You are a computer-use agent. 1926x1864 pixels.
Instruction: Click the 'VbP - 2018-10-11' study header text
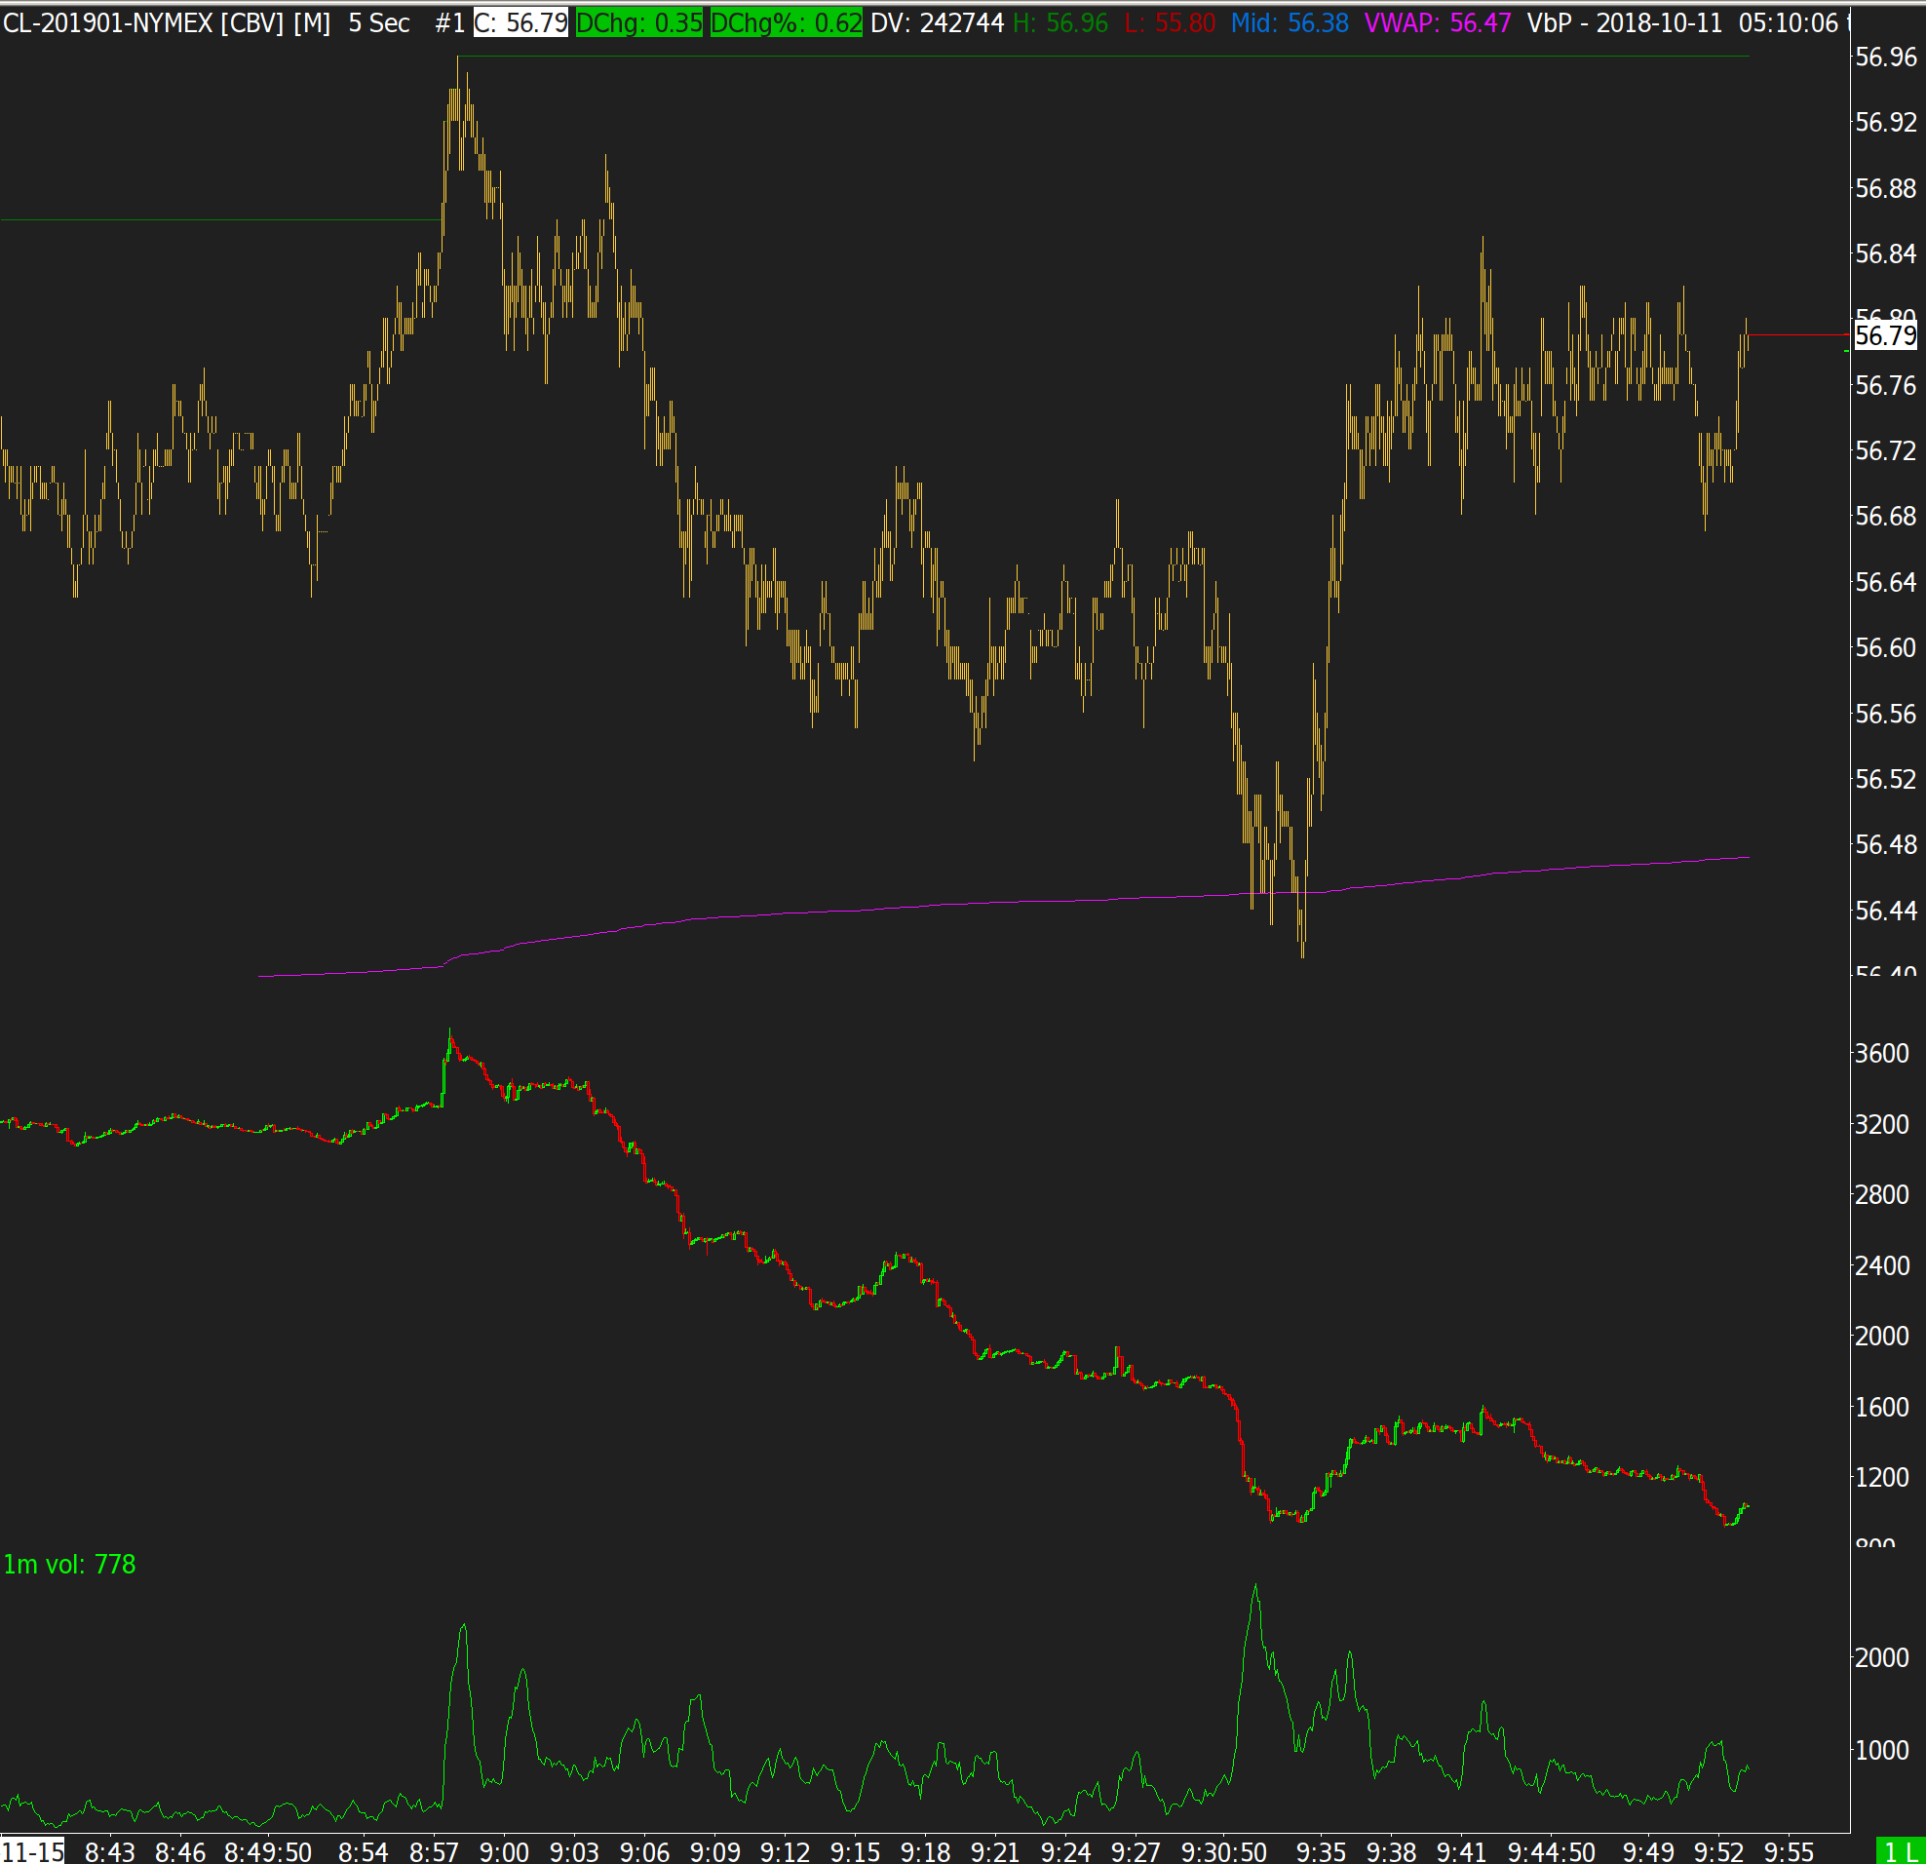[x=1626, y=22]
